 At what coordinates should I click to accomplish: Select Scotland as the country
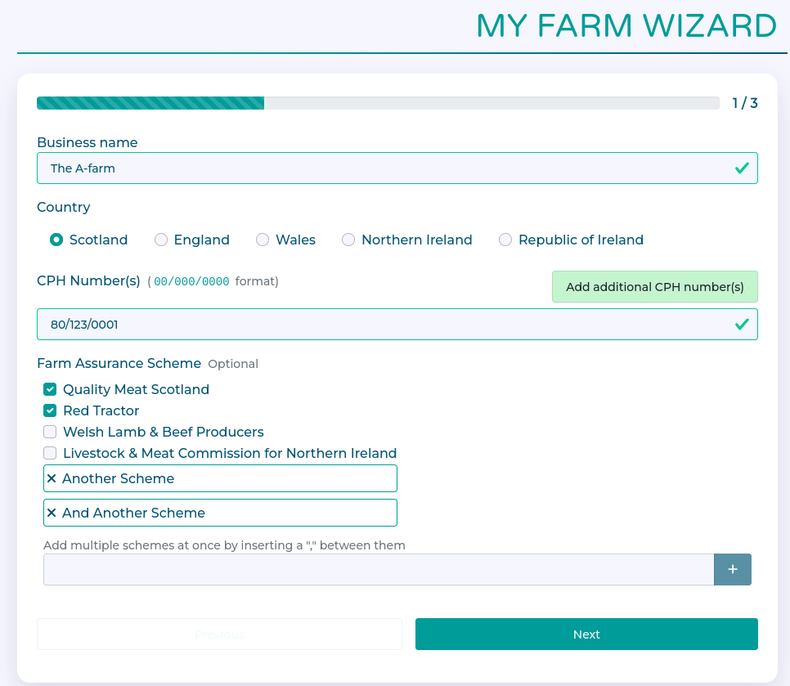point(56,240)
